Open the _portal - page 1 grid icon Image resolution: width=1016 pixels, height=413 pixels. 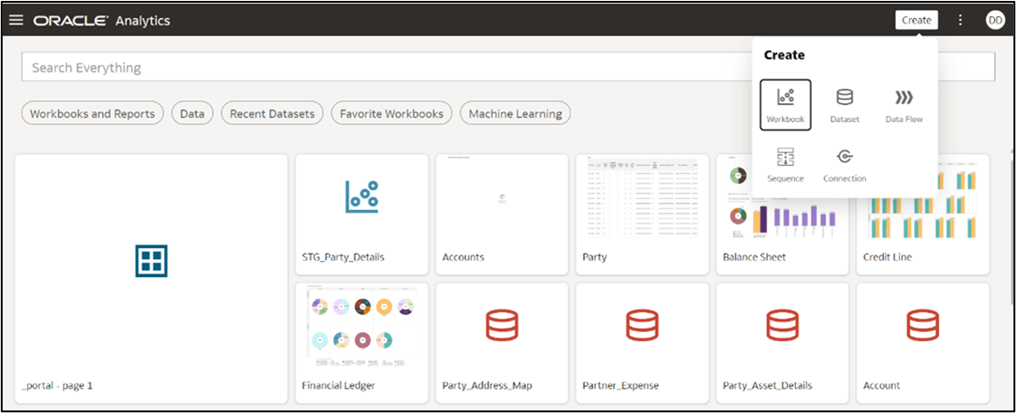tap(151, 261)
